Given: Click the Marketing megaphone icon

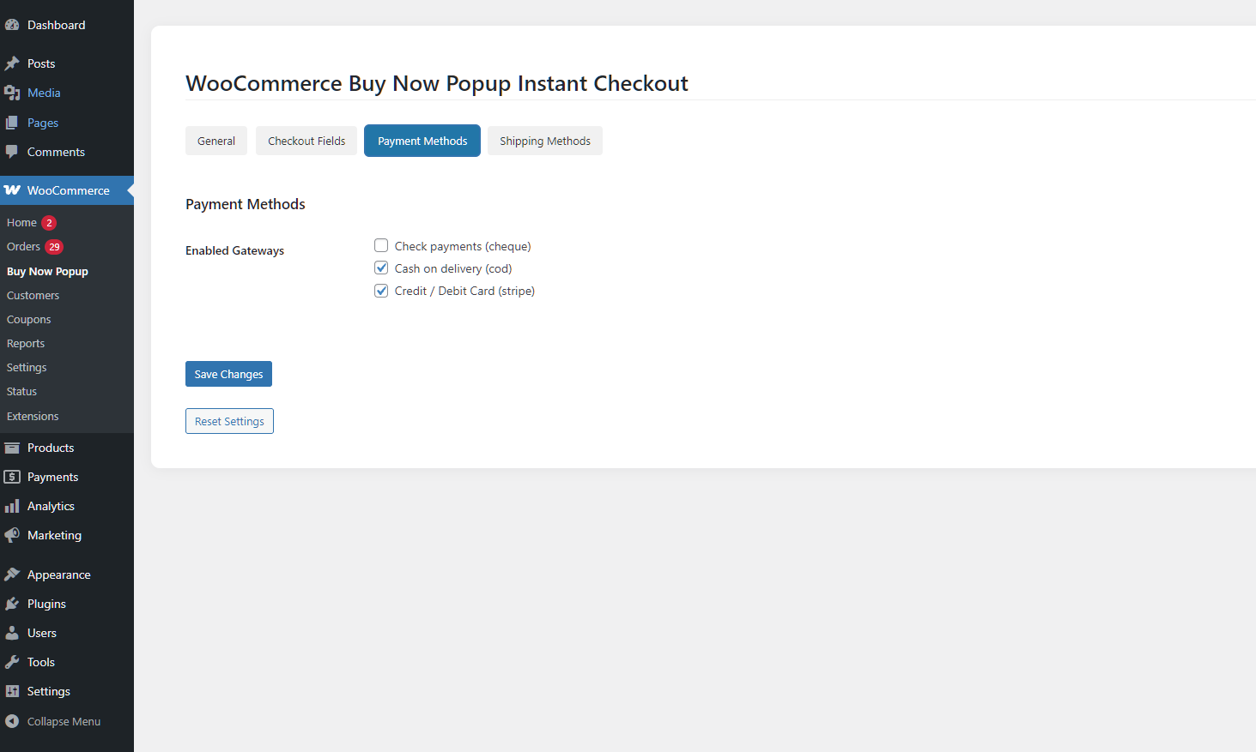Looking at the screenshot, I should click(x=12, y=535).
